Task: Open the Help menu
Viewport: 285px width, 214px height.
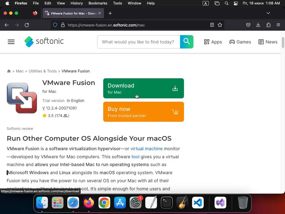Action: coord(151,3)
